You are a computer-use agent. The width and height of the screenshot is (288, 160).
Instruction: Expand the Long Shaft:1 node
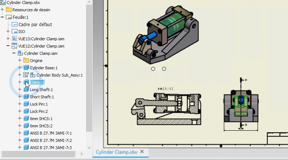point(20,89)
